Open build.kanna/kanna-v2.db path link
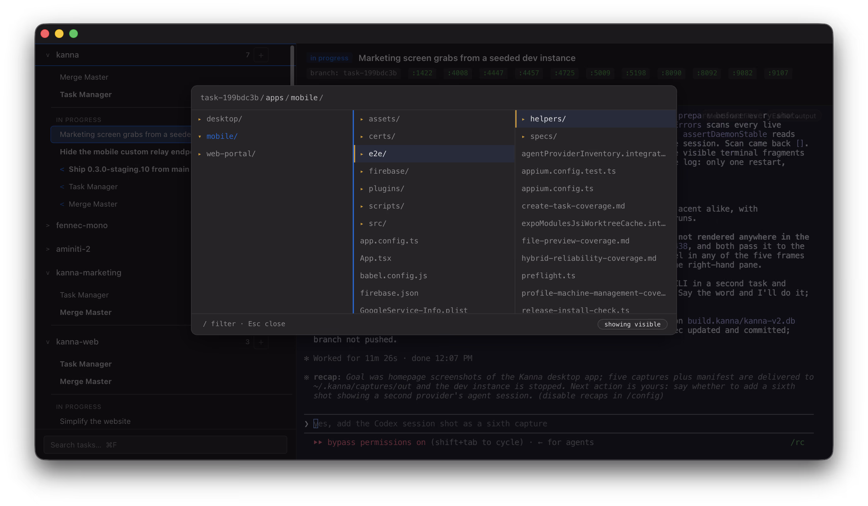The height and width of the screenshot is (506, 868). 741,321
